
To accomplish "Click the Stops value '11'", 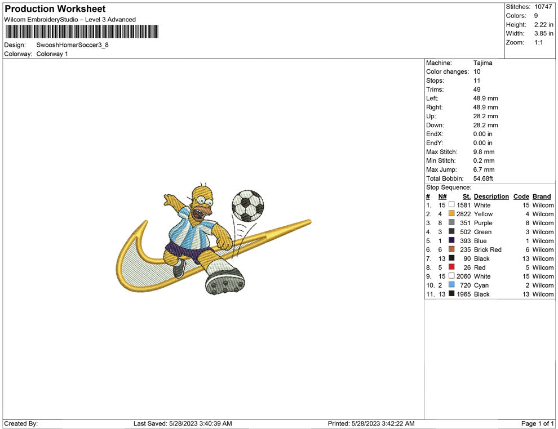I will pos(477,81).
